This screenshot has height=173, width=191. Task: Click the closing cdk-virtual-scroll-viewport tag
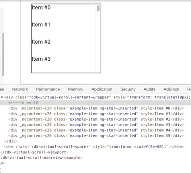point(34,152)
